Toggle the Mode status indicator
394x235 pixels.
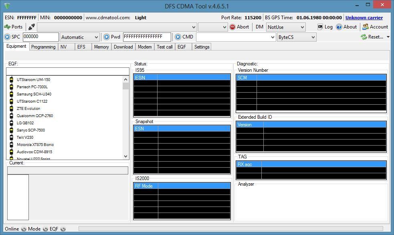pyautogui.click(x=45, y=229)
